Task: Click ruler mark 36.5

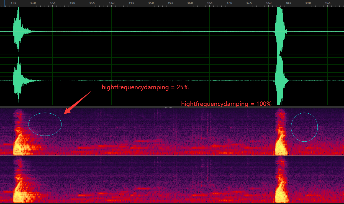Action: [210, 3]
